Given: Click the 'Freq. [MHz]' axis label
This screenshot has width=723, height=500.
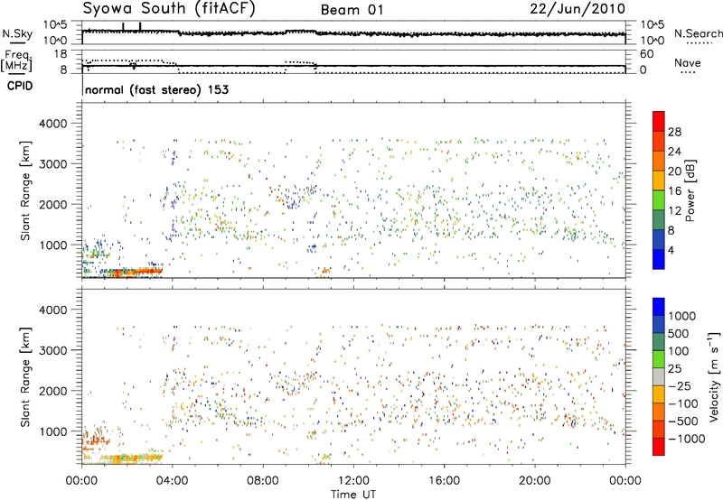Looking at the screenshot, I should [x=16, y=61].
